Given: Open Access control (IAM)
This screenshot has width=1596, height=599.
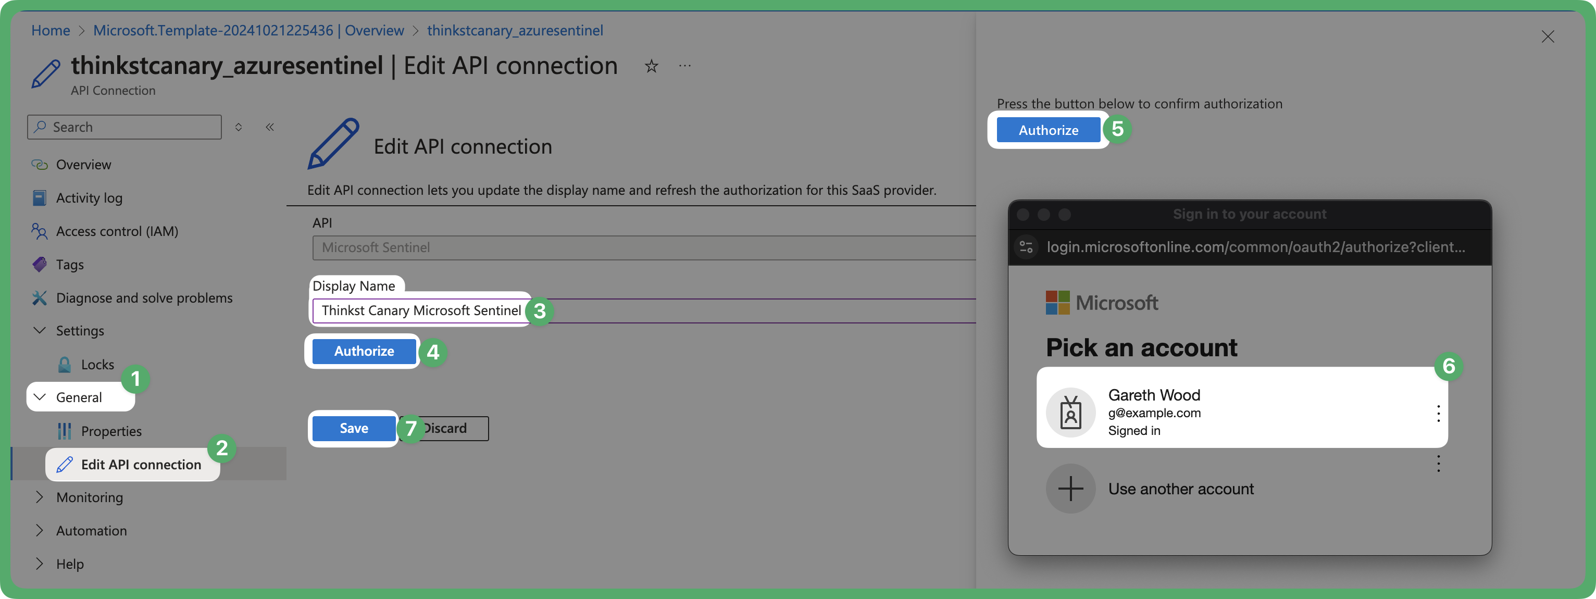Looking at the screenshot, I should (117, 232).
